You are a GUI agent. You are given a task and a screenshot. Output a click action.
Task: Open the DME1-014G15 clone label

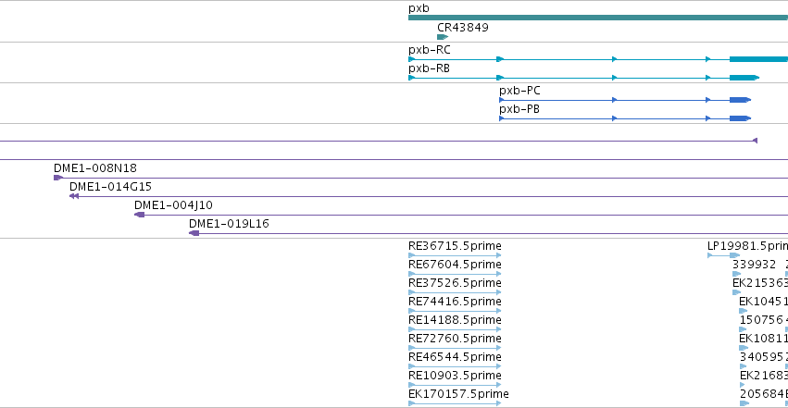click(110, 187)
